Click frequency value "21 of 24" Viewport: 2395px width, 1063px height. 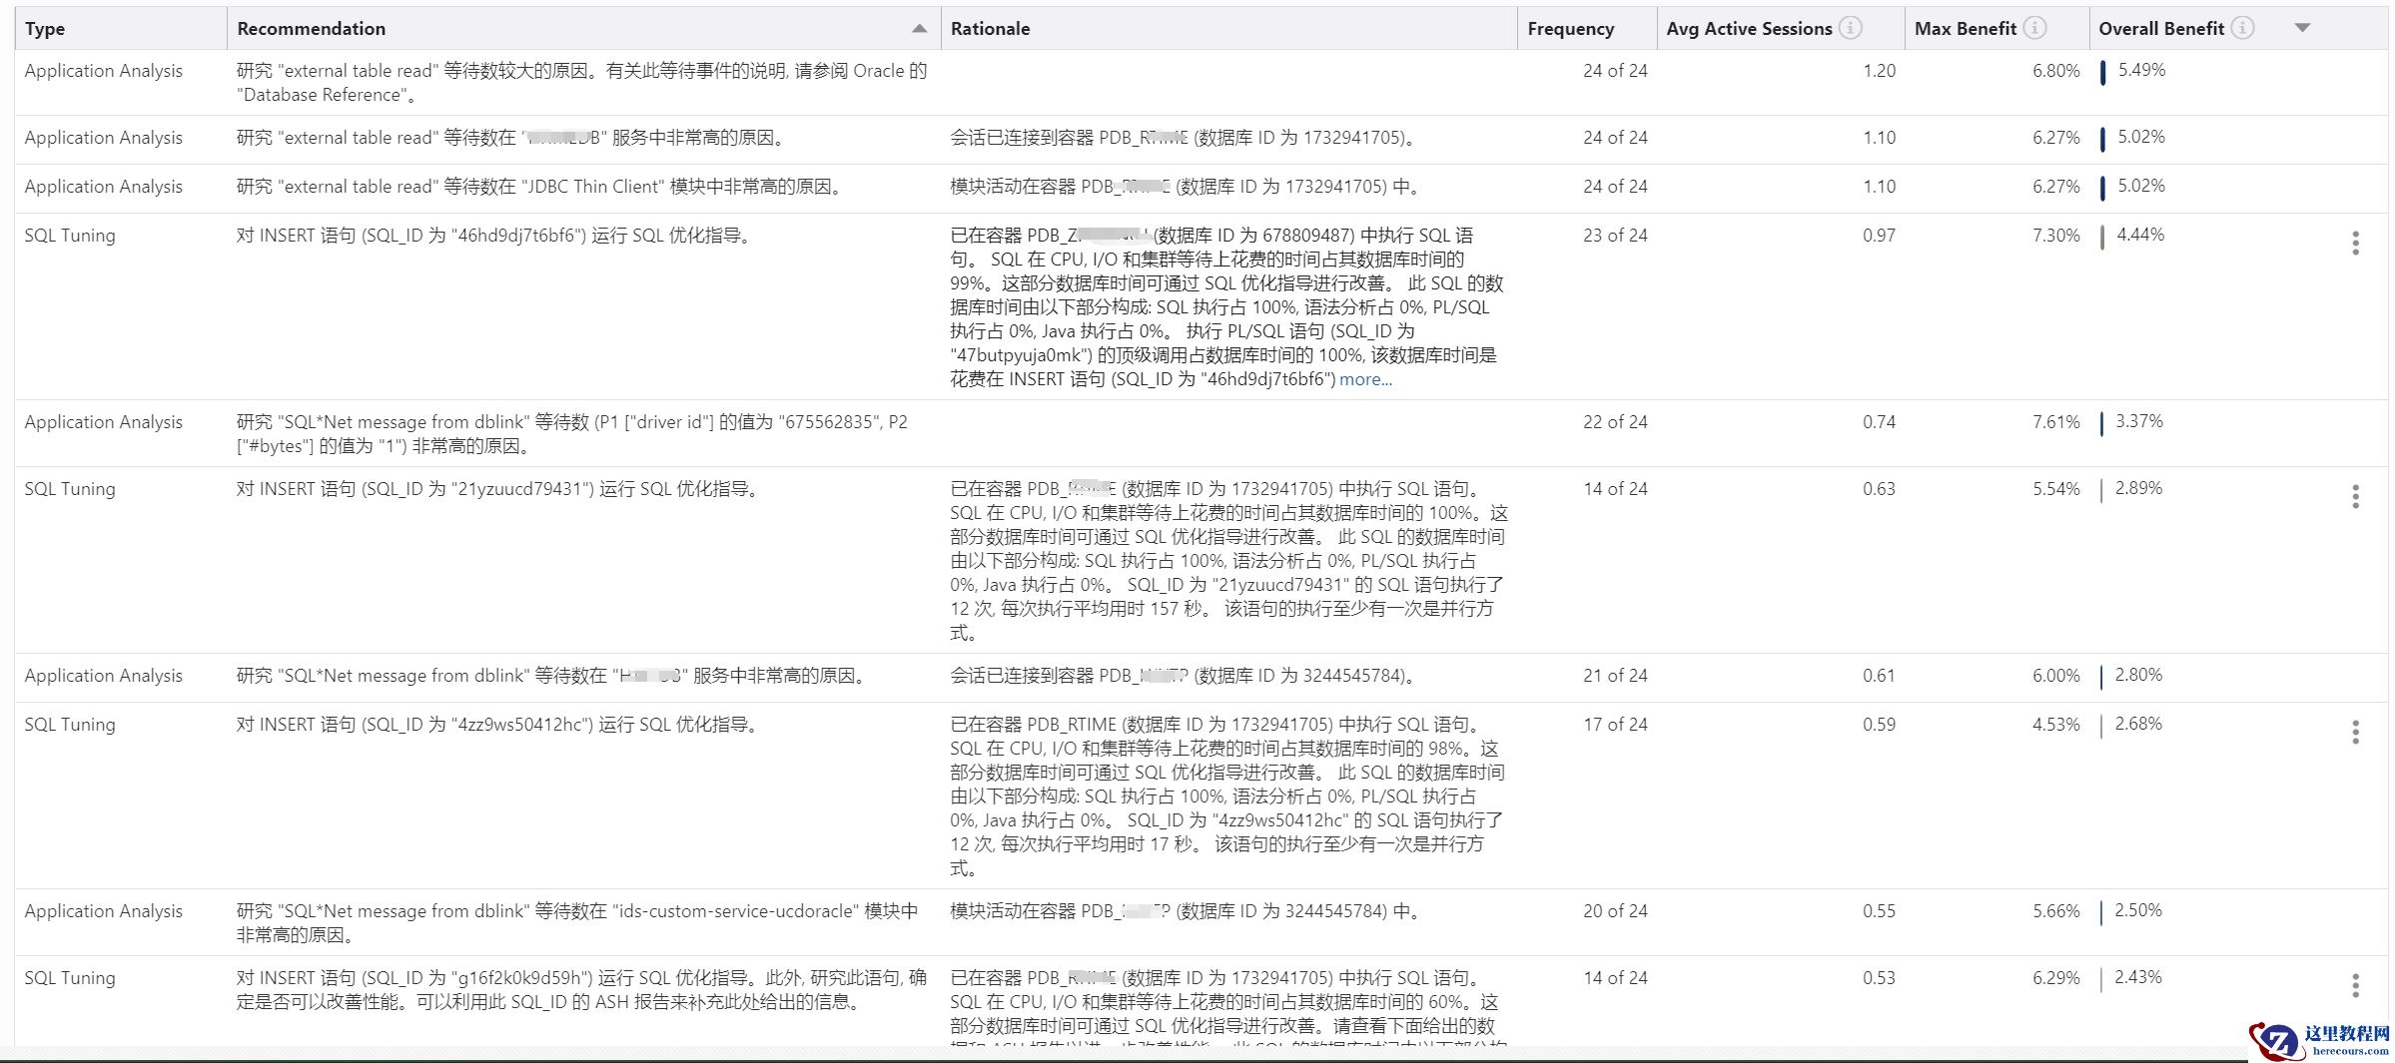1615,676
